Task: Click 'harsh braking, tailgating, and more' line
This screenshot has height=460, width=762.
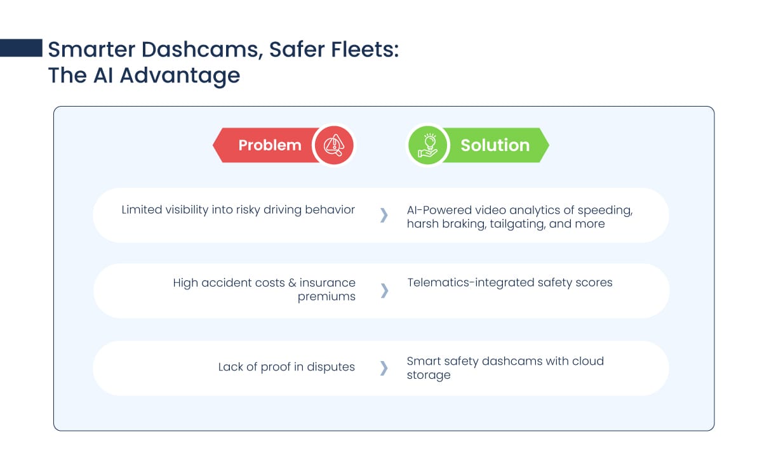Action: coord(505,223)
